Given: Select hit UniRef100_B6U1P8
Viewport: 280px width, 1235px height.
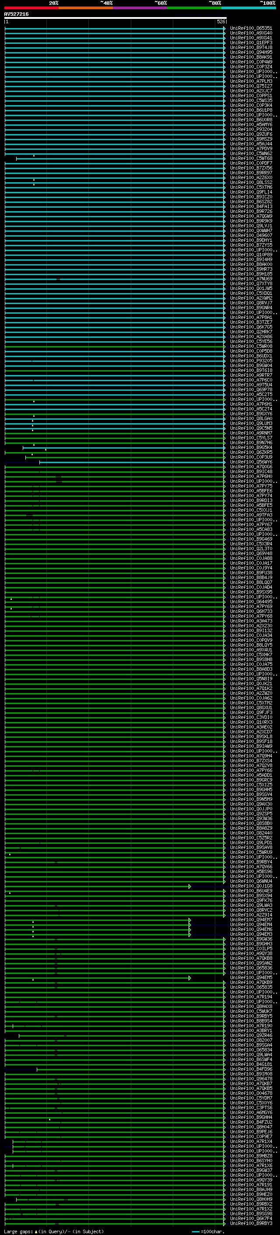Looking at the screenshot, I should [251, 110].
